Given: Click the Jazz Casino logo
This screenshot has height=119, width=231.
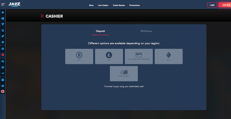Looking at the screenshot, I should click(x=14, y=4).
